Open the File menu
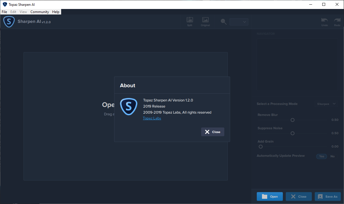Viewport: 344px width, 204px height. pos(4,12)
